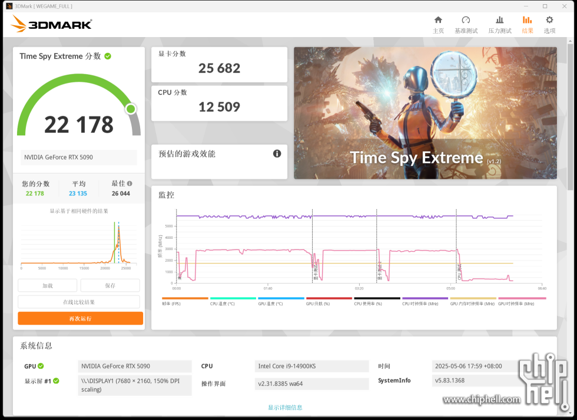577x420 pixels.
Task: Click the orange 再次运行 run again button
Action: (x=80, y=318)
